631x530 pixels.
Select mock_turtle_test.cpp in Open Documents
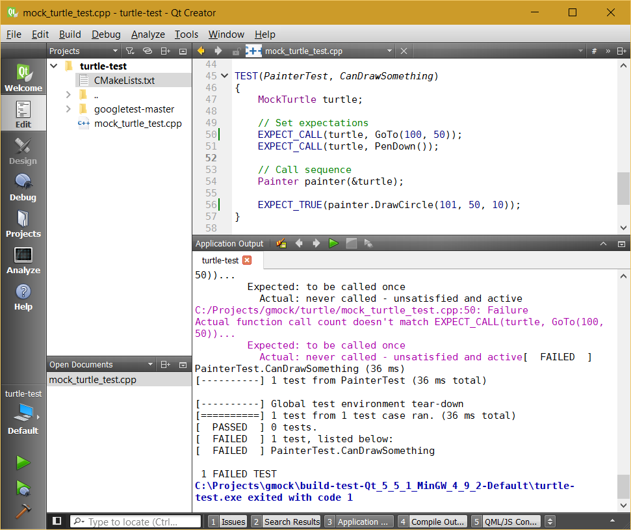[x=119, y=379]
